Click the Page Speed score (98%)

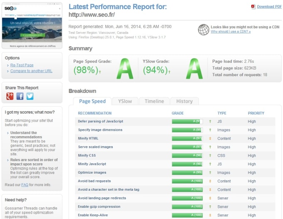point(86,70)
